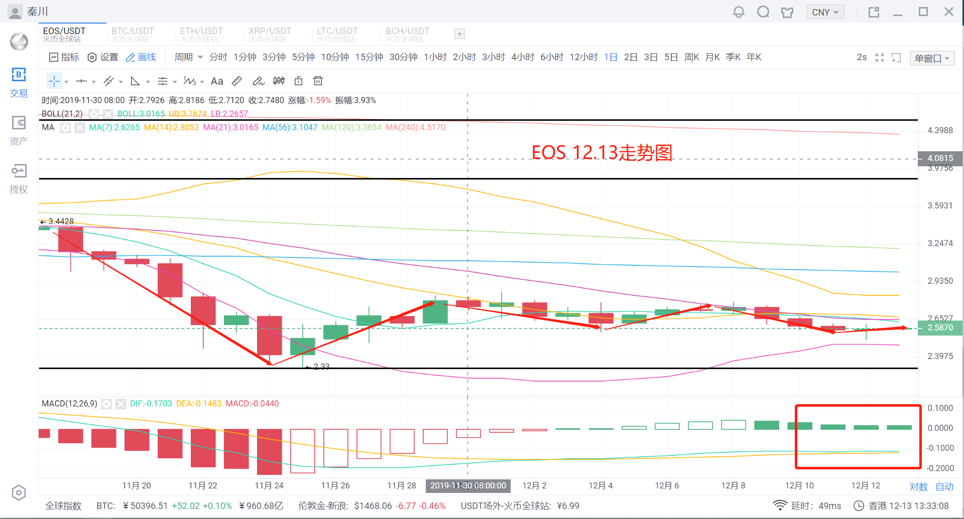Select the Fibonacci levels tool
Image resolution: width=964 pixels, height=519 pixels.
162,81
